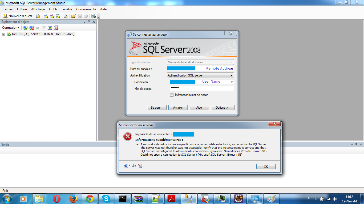Open Paint from the taskbar
Screen dimensions: 364x204
(271, 199)
